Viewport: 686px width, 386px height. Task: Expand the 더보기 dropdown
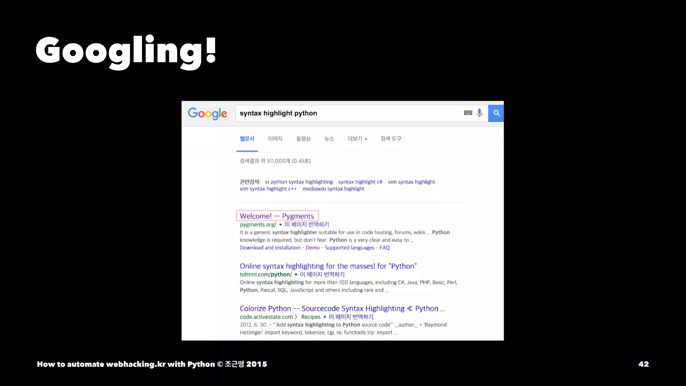pyautogui.click(x=357, y=139)
